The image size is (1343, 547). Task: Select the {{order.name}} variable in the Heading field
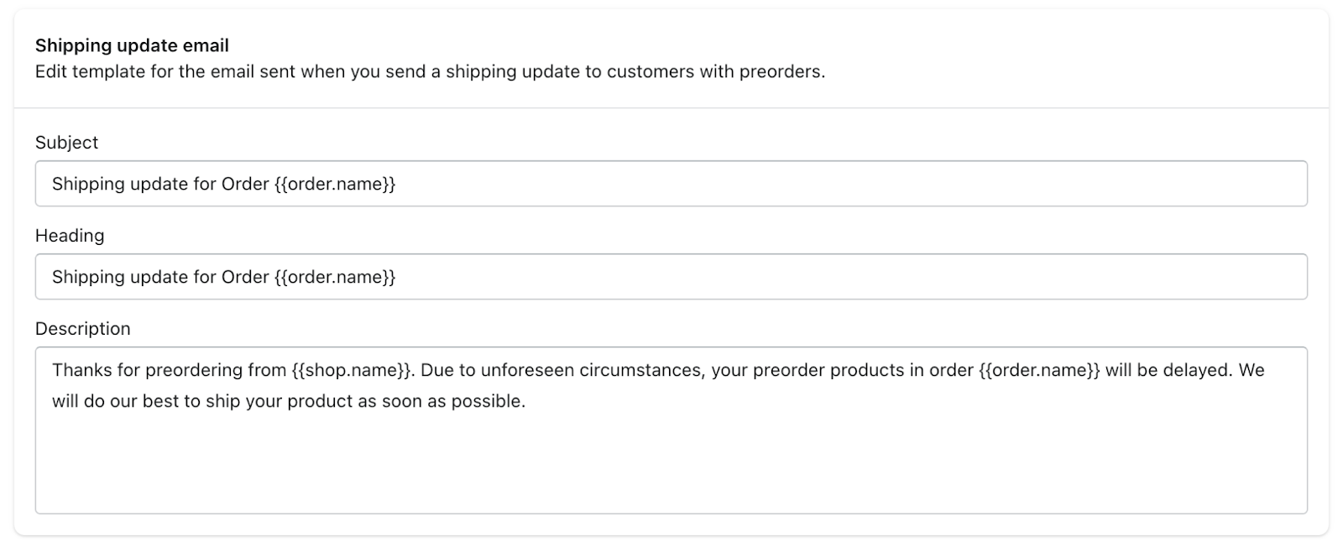pyautogui.click(x=335, y=276)
